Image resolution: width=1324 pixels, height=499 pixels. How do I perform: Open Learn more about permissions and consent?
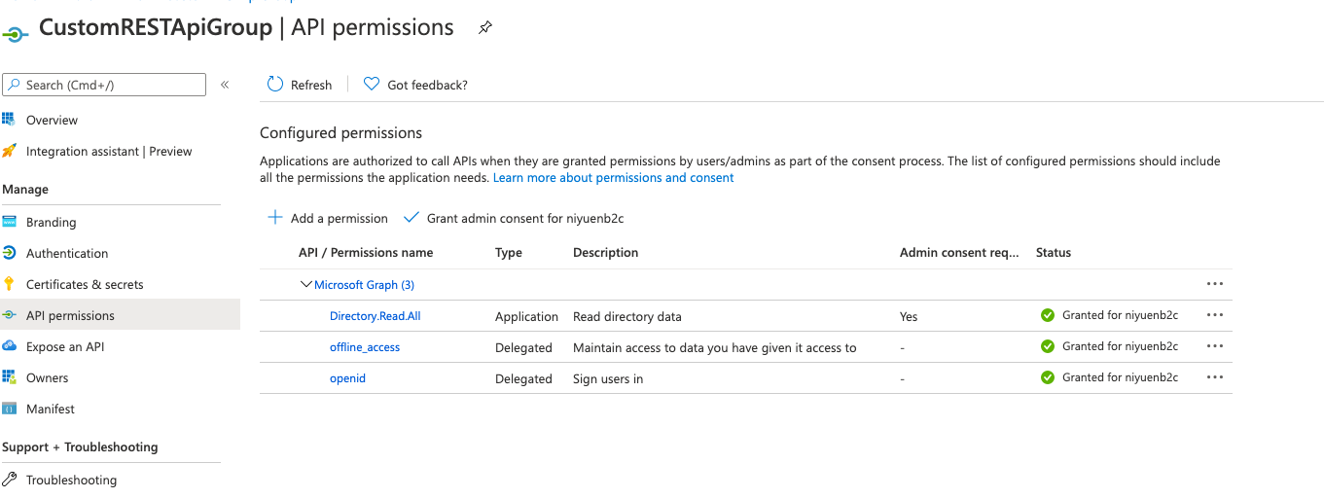pyautogui.click(x=613, y=178)
